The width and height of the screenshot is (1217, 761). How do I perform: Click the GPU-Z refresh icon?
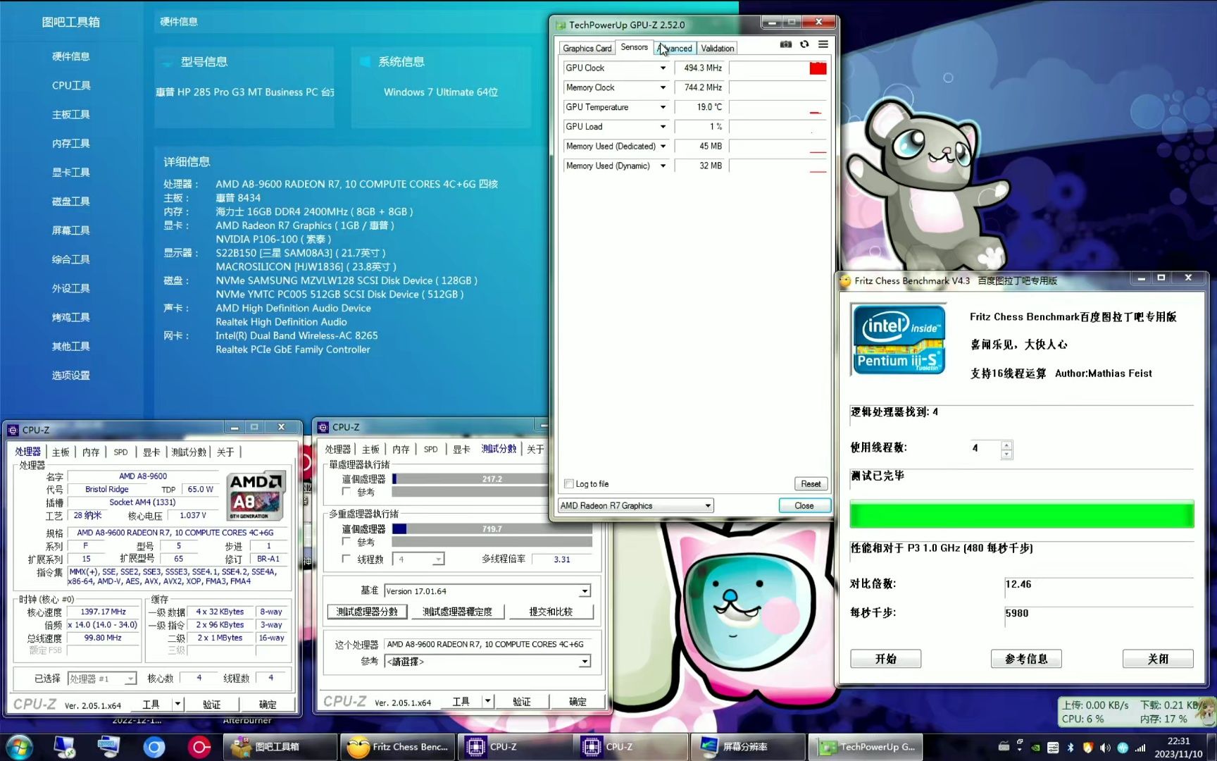[x=804, y=44]
